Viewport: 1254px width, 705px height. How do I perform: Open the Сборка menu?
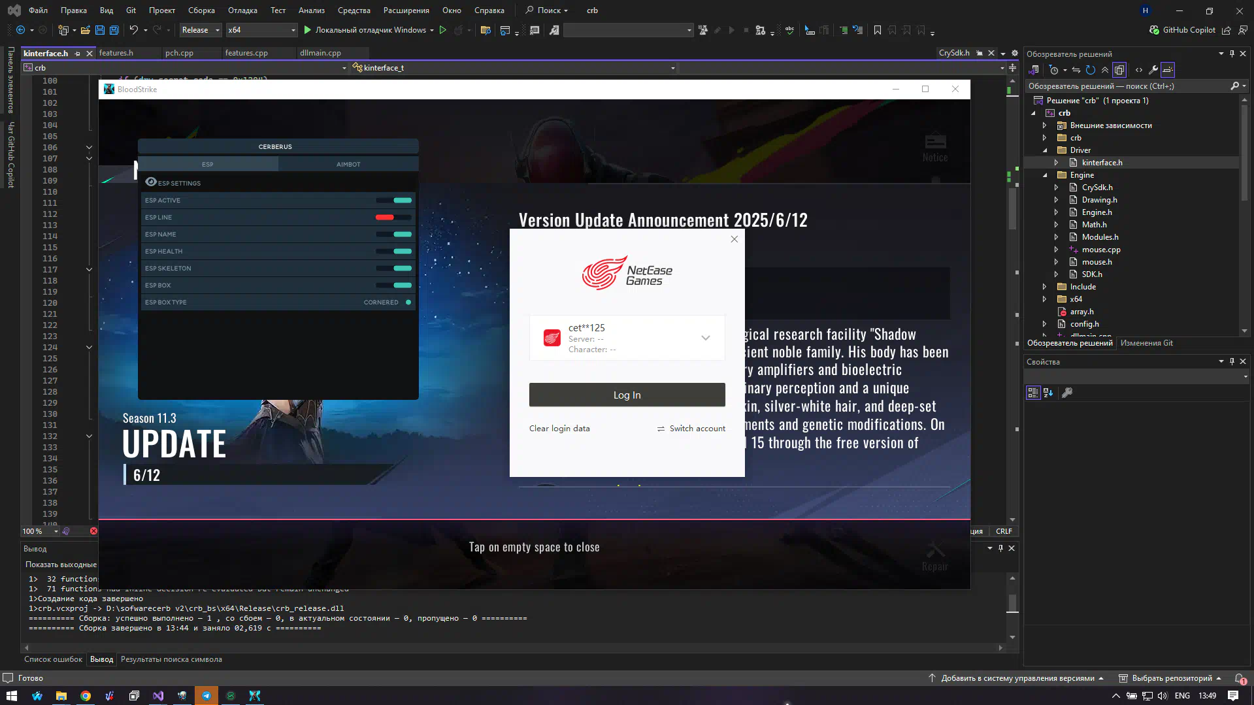201,10
